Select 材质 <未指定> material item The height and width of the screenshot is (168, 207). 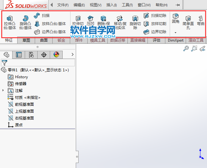(x=24, y=97)
